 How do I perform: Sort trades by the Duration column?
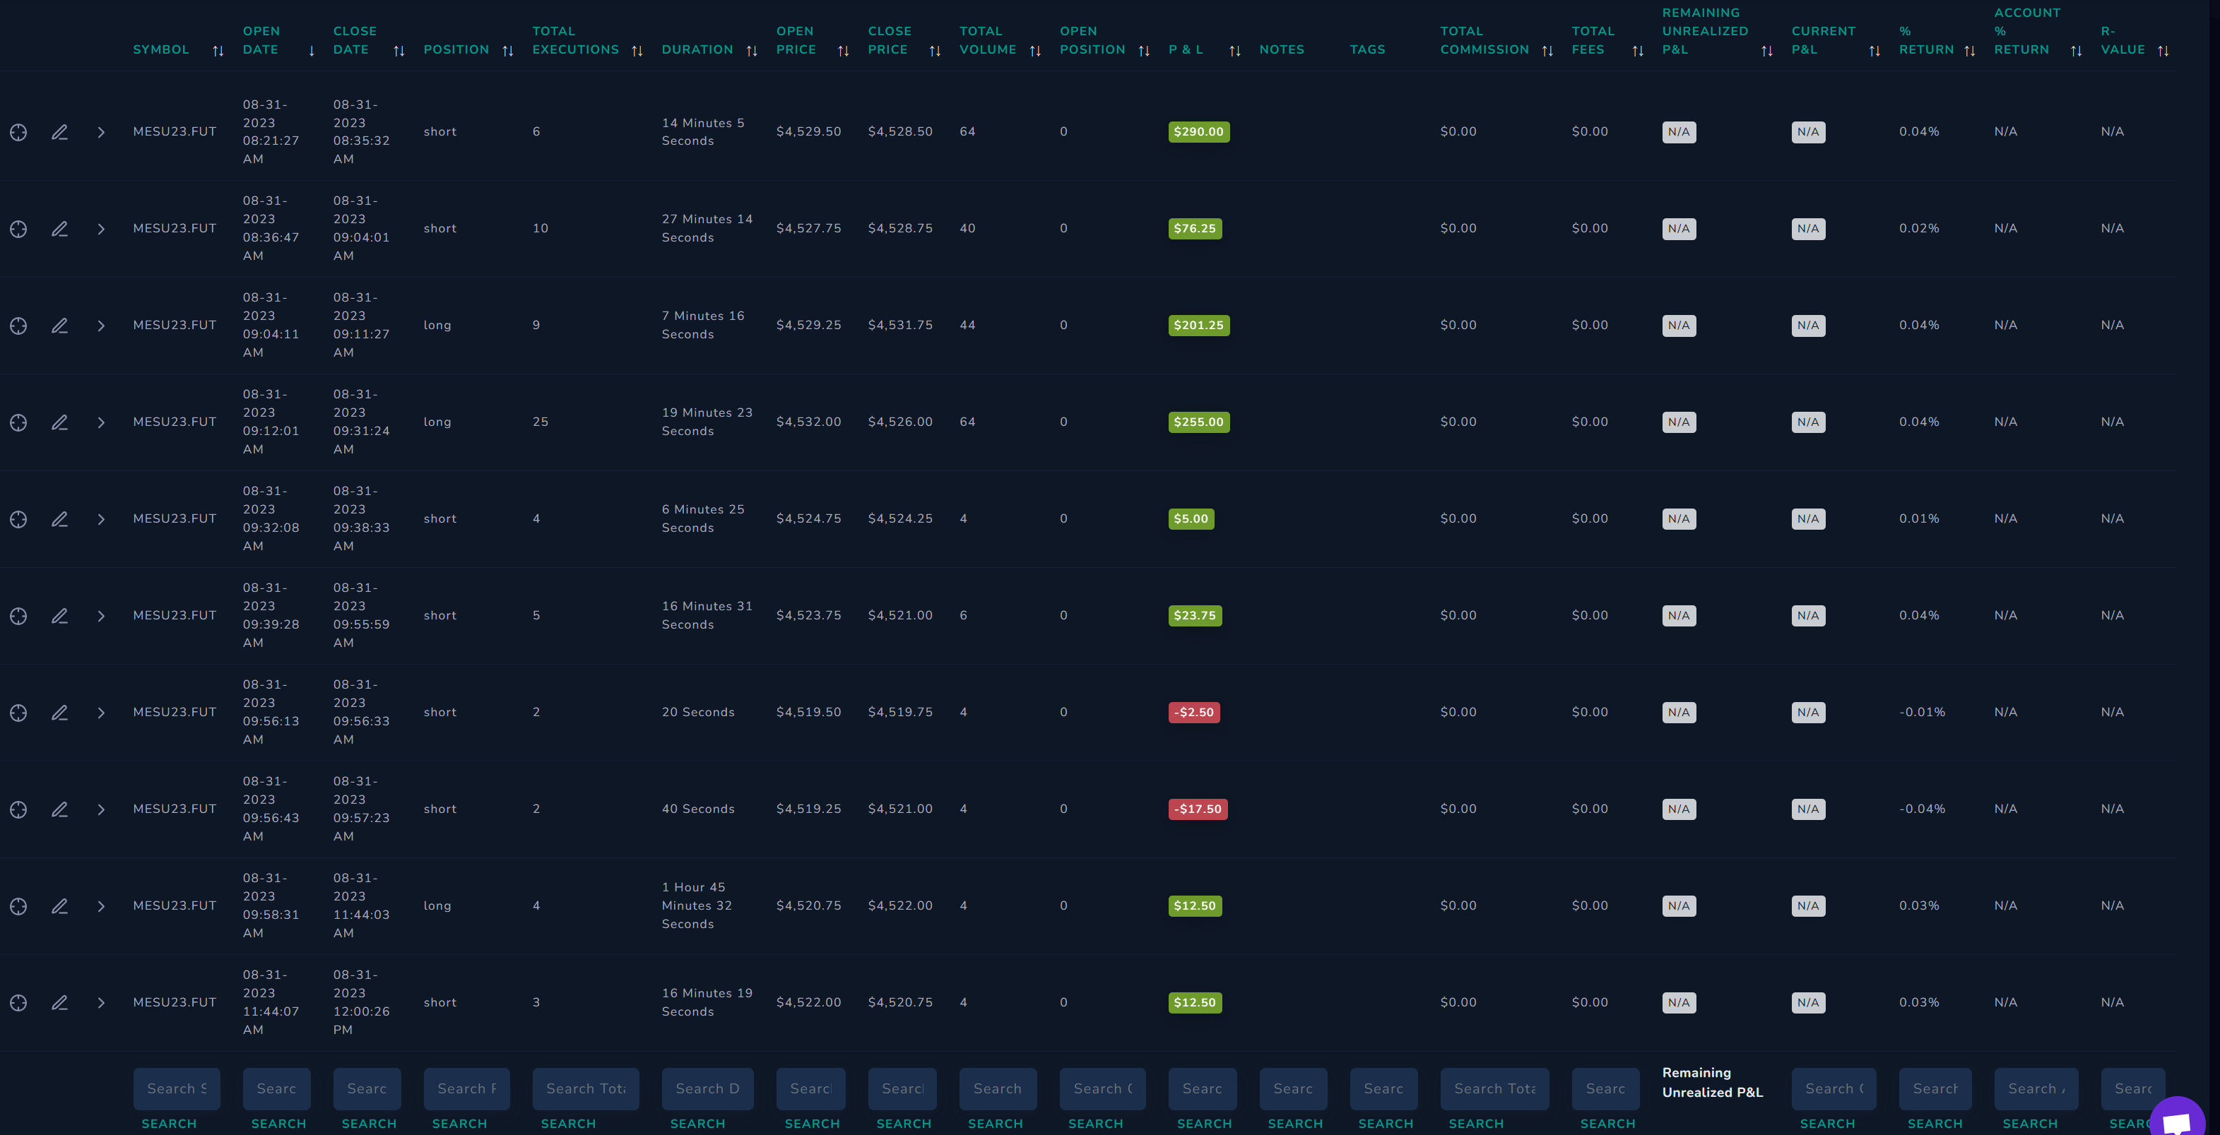[x=752, y=51]
